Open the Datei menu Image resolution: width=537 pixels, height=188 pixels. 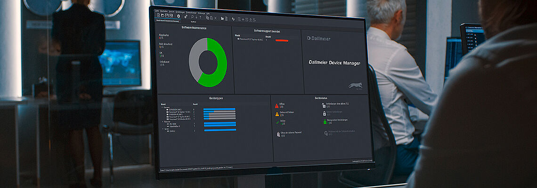click(157, 11)
